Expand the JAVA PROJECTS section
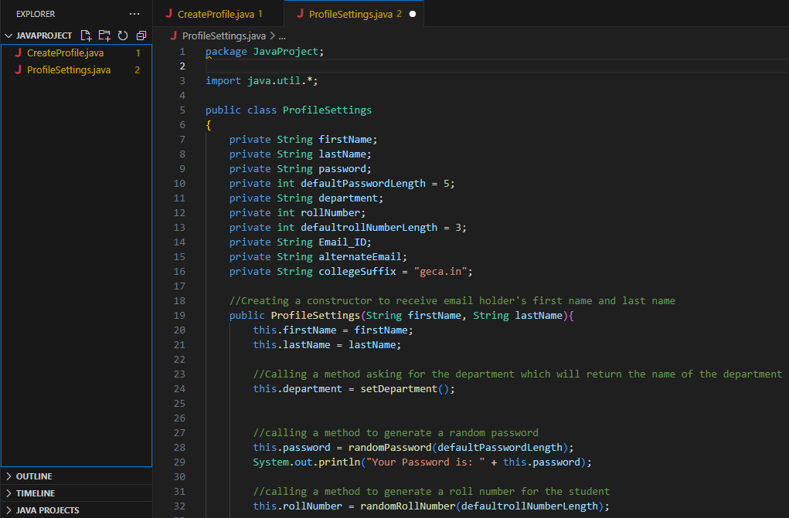 click(x=47, y=510)
